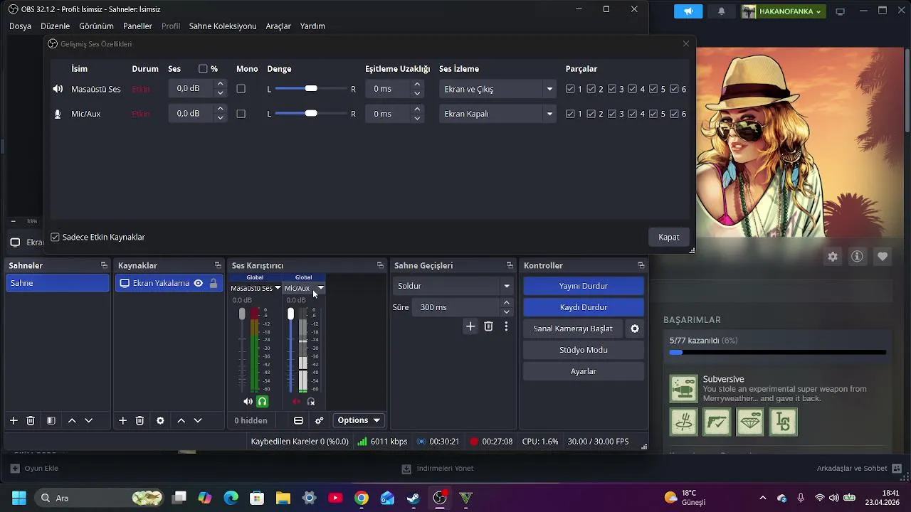Adjust Masaüstü Ses balance slider

[311, 89]
